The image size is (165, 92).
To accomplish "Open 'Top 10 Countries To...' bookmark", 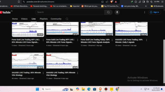I will tap(110, 6).
